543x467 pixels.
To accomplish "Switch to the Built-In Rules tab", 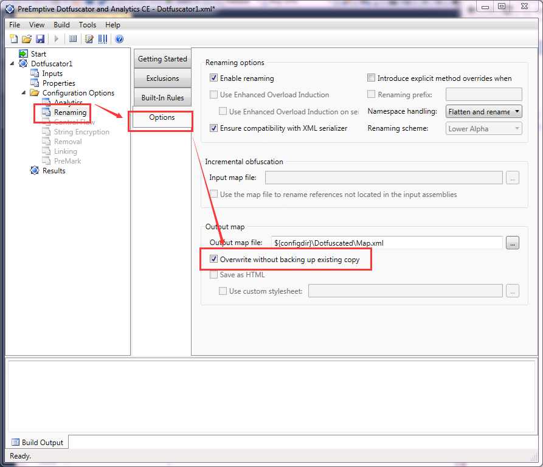I will pos(162,98).
